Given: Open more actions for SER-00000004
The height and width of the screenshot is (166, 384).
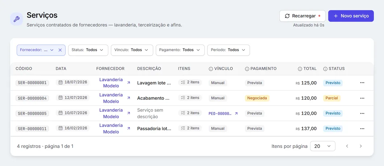Looking at the screenshot, I should [362, 98].
